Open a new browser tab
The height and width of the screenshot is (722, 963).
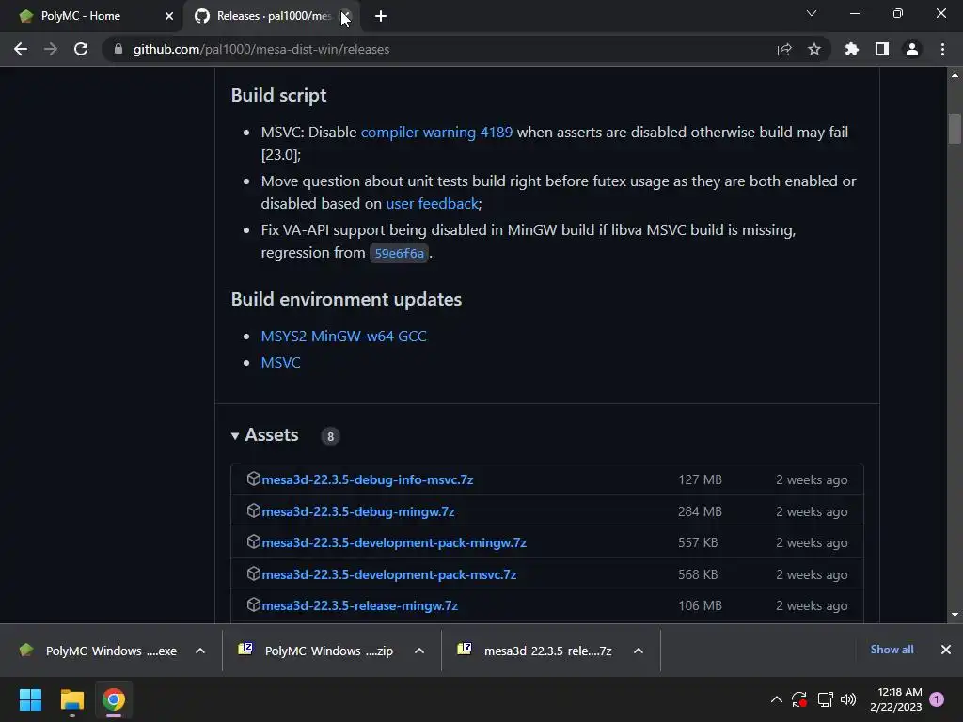pos(381,16)
